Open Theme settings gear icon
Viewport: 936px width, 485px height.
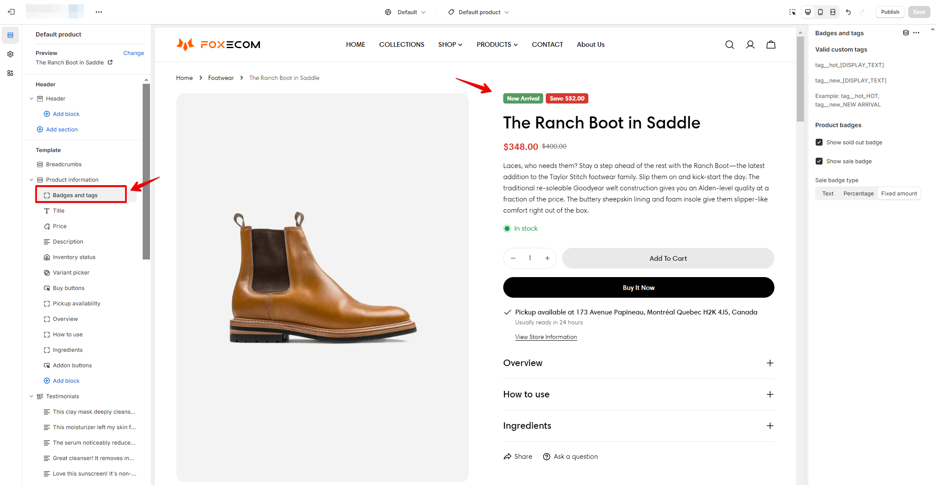10,54
